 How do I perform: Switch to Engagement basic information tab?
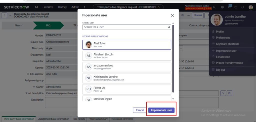click(x=53, y=119)
